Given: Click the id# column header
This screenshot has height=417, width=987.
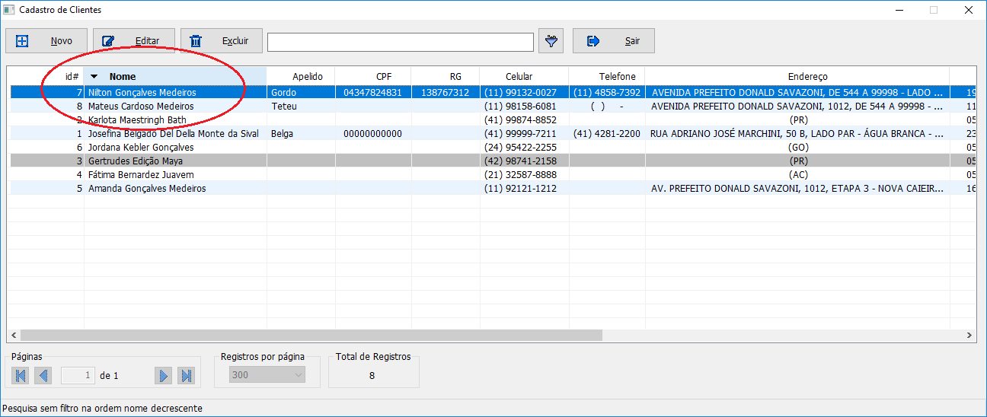Looking at the screenshot, I should [72, 76].
